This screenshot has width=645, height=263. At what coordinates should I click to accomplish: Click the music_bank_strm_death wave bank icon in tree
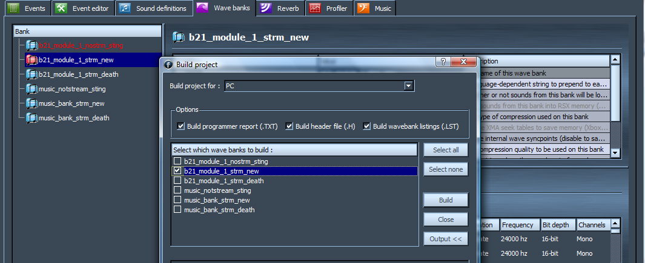pos(31,118)
